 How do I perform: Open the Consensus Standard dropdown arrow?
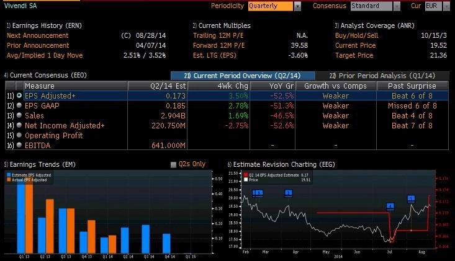click(x=397, y=6)
